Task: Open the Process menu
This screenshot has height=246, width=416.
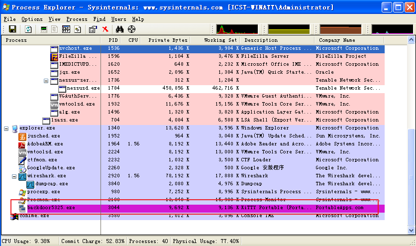Action: click(77, 19)
